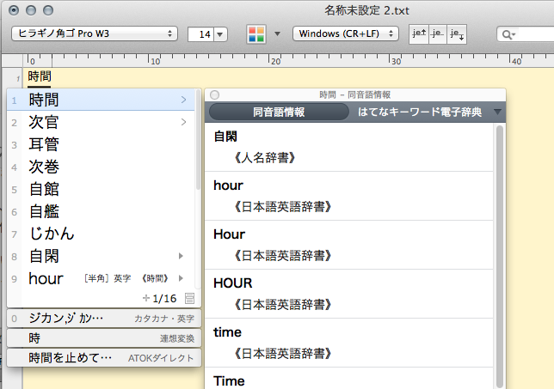Click the je↓ toolbar icon
554x389 pixels.
pyautogui.click(x=457, y=33)
